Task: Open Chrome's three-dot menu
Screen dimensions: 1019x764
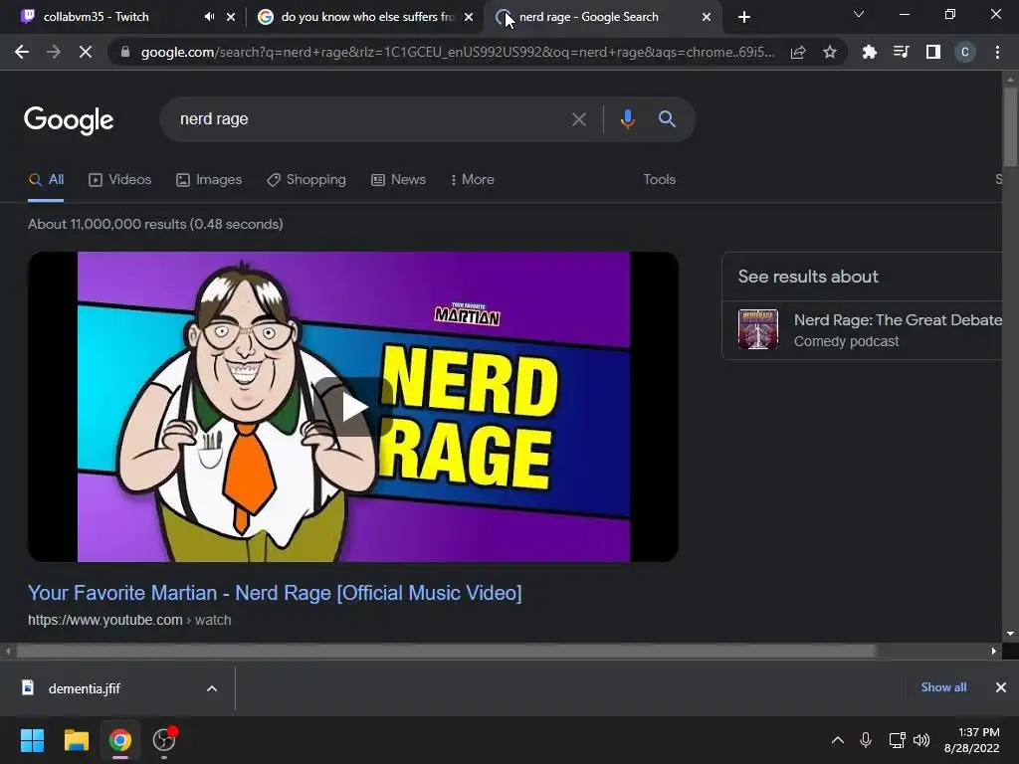Action: pos(997,52)
